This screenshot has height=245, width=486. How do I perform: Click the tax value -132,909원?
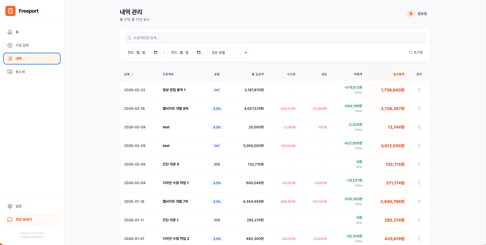tap(319, 109)
